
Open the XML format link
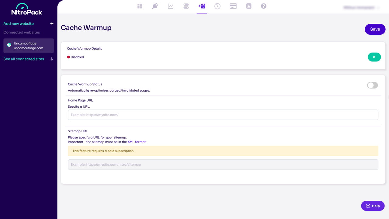tap(137, 142)
